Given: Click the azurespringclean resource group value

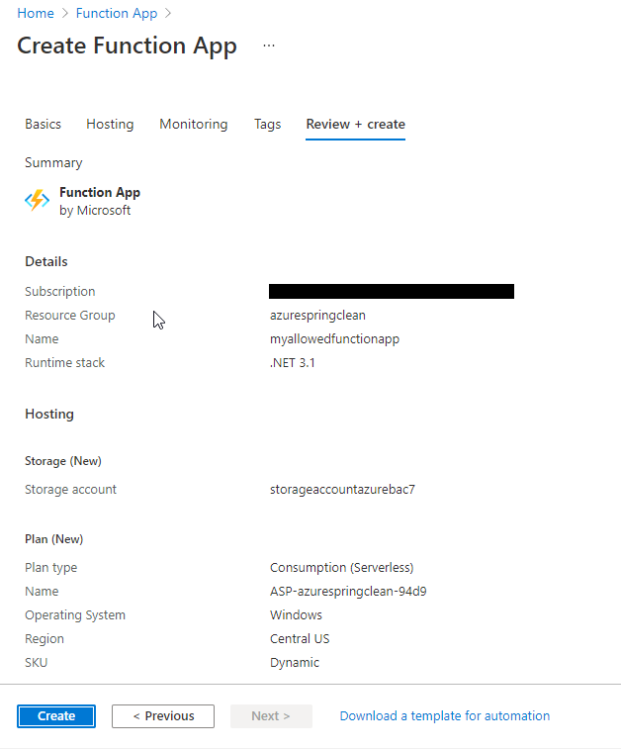Looking at the screenshot, I should click(x=316, y=316).
